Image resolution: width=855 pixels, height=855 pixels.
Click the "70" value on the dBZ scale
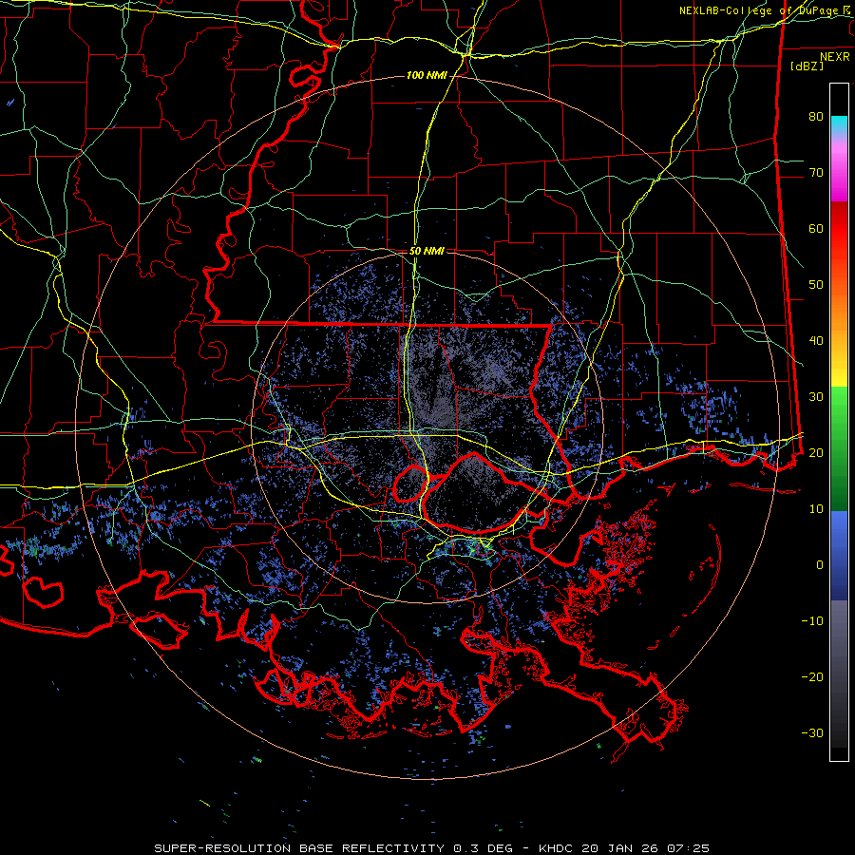coord(816,172)
